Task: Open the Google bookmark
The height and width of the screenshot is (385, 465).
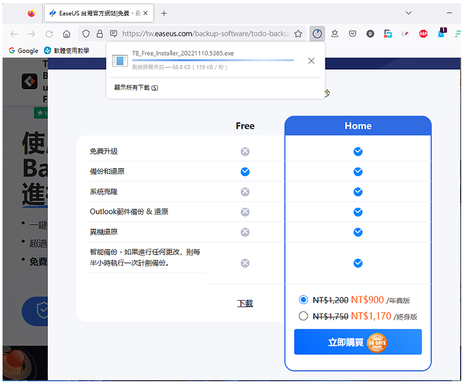Action: click(24, 51)
